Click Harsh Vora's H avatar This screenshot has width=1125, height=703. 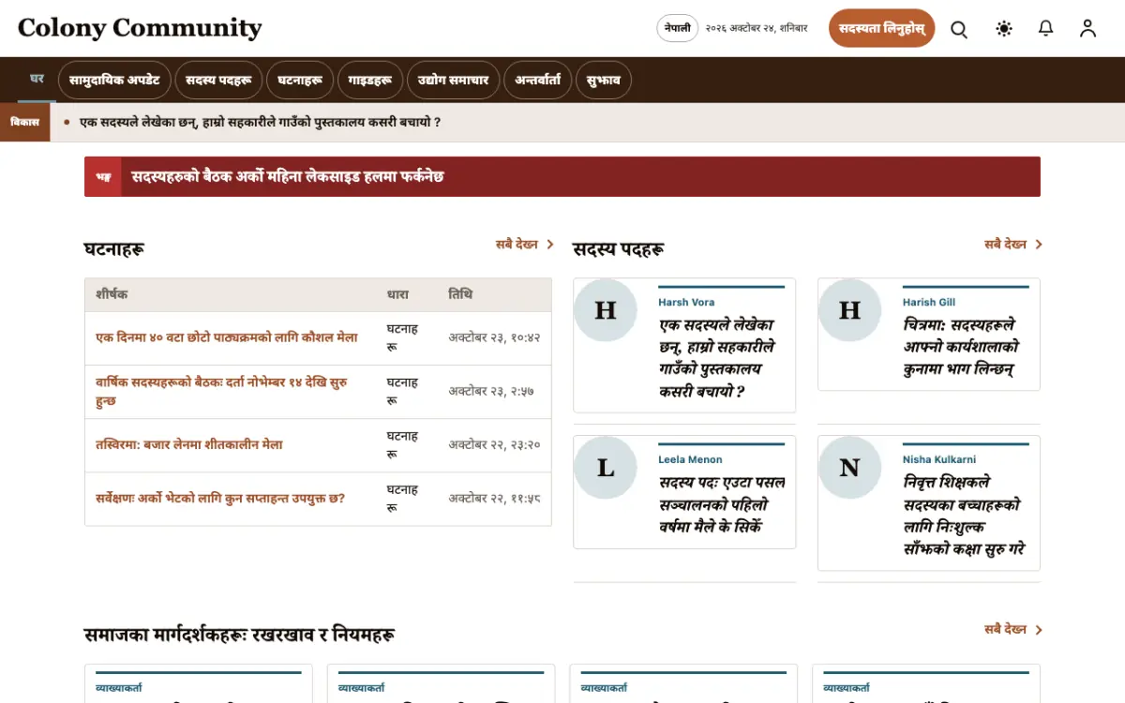click(606, 310)
